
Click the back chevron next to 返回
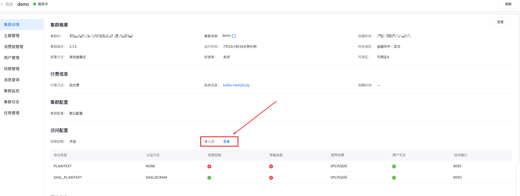[2, 4]
